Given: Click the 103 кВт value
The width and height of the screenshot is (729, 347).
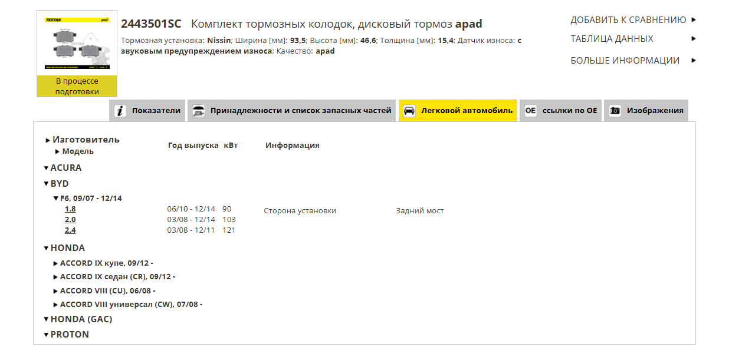Looking at the screenshot, I should coord(229,220).
